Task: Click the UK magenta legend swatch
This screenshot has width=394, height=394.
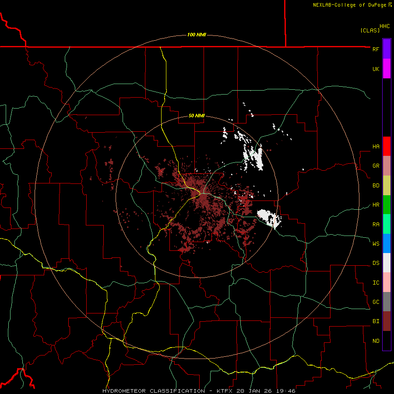Action: pos(387,69)
